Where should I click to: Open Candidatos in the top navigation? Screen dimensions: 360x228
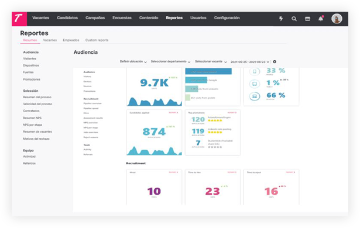click(67, 18)
